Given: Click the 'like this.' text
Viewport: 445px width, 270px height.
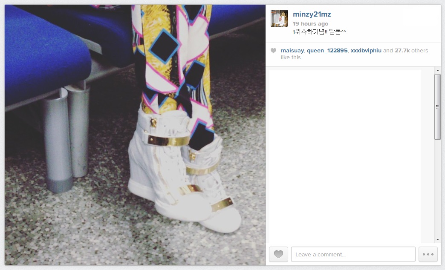Looking at the screenshot, I should (x=292, y=57).
